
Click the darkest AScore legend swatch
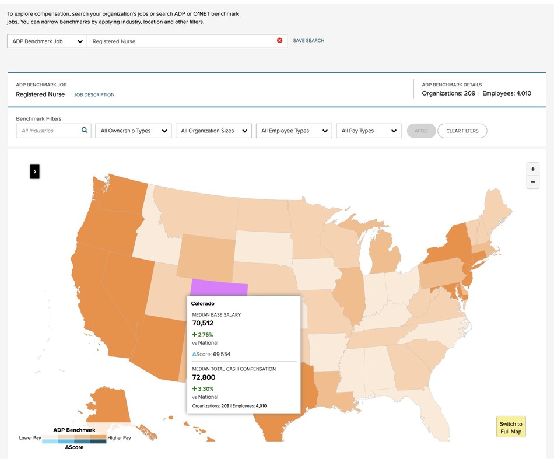click(98, 441)
